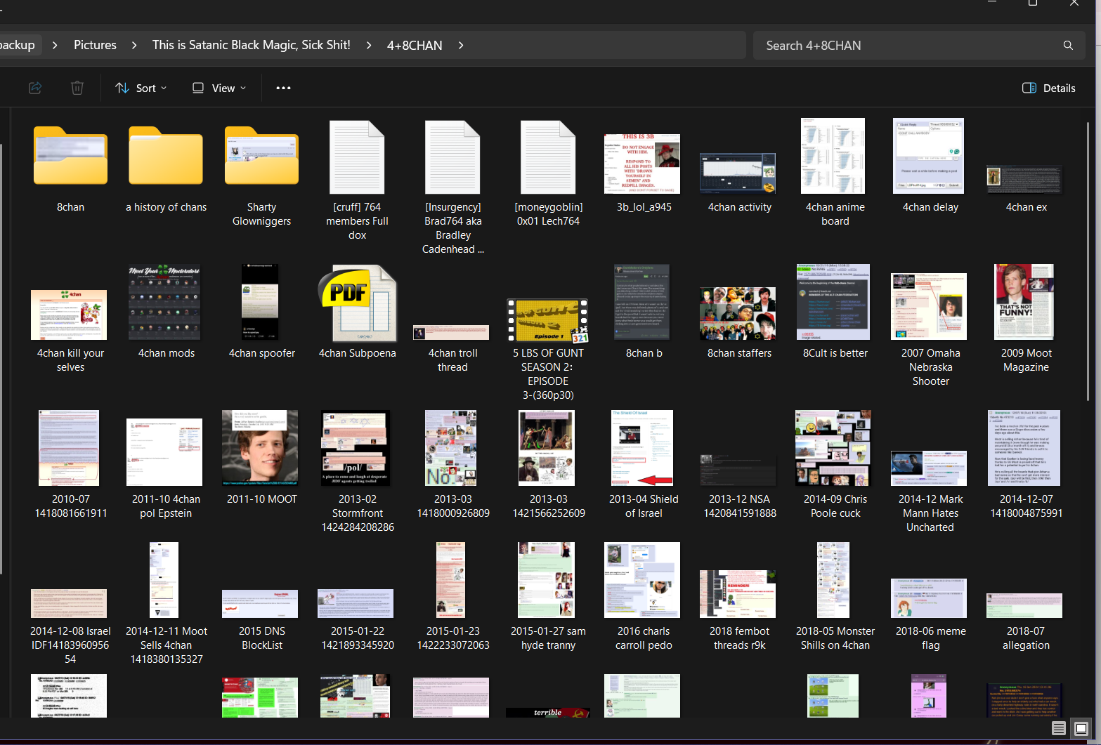This screenshot has height=745, width=1101.
Task: Select the '4chan delay' image thumbnail
Action: coord(928,156)
